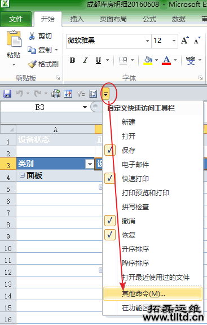This screenshot has height=325, width=207.
Task: Click the Cut scissors icon
Action: point(32,36)
